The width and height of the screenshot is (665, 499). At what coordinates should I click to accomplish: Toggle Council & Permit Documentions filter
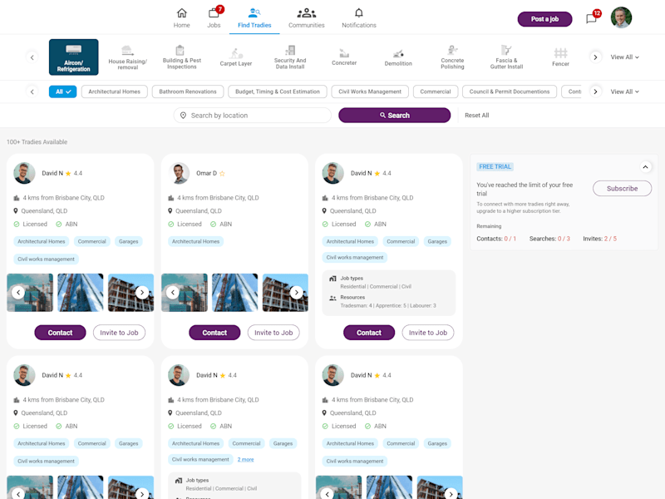tap(510, 91)
